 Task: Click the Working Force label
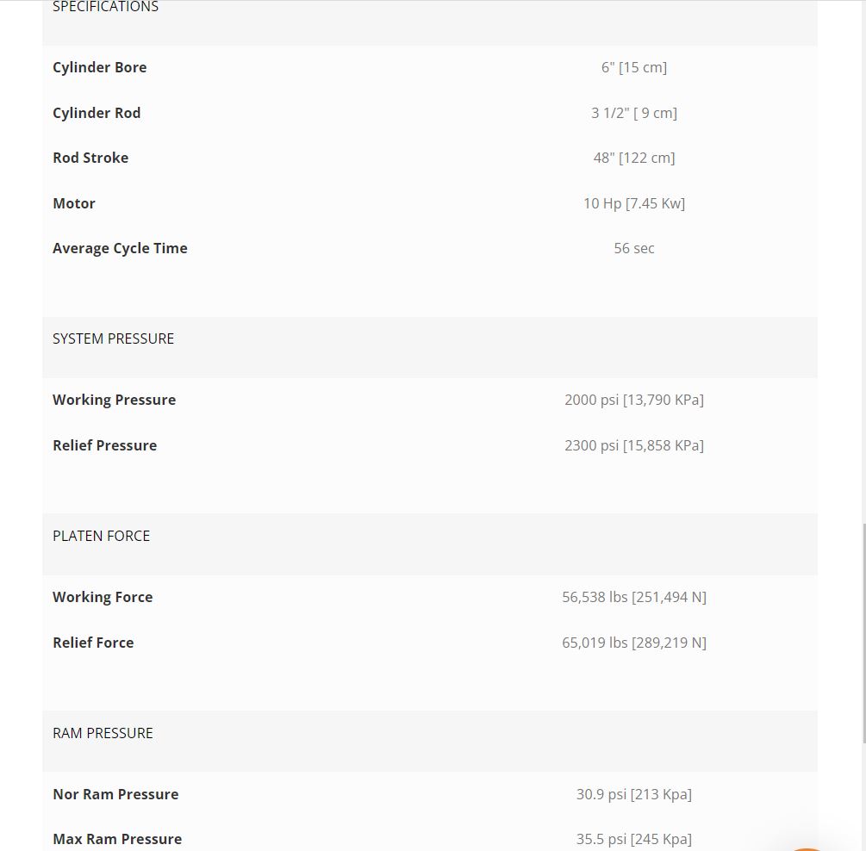point(103,597)
